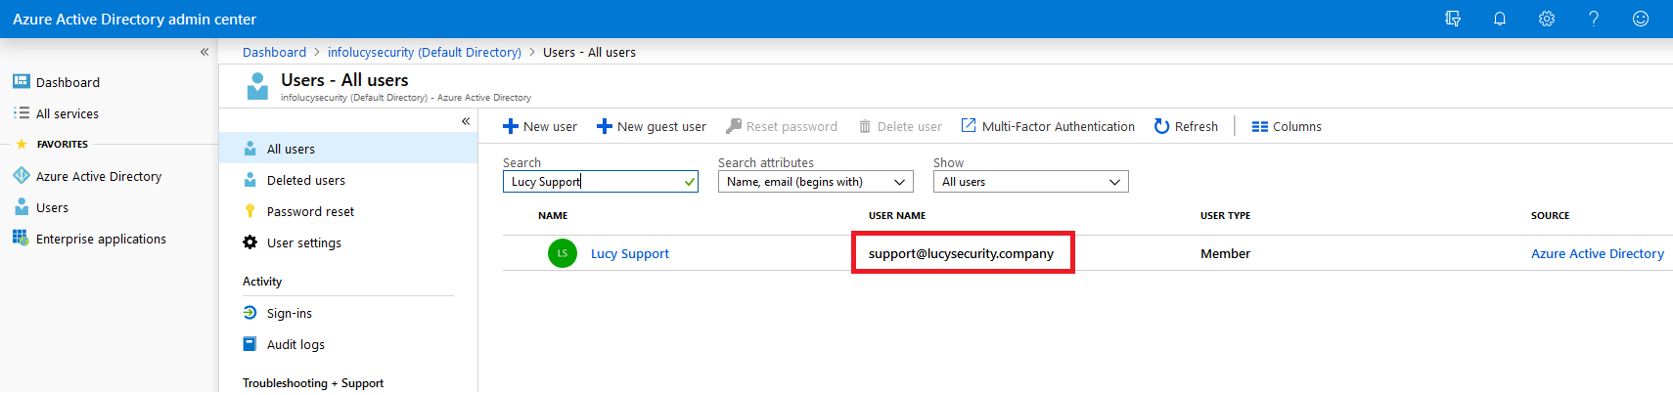Open the Show All users dropdown
This screenshot has height=395, width=1673.
pos(1030,182)
